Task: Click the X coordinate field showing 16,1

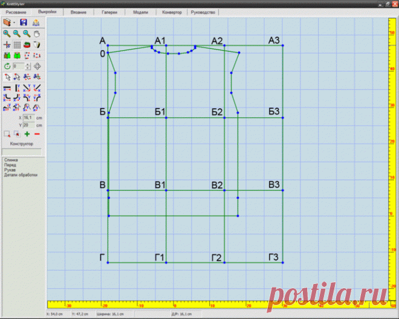Action: 28,118
